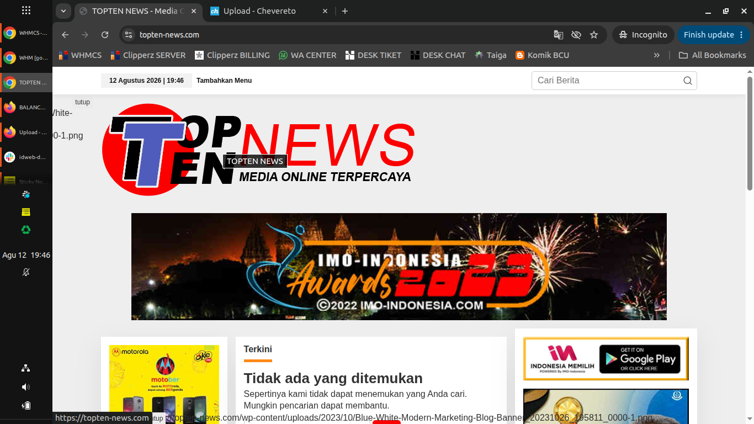The height and width of the screenshot is (424, 754).
Task: Open the volume speaker control
Action: click(x=26, y=387)
